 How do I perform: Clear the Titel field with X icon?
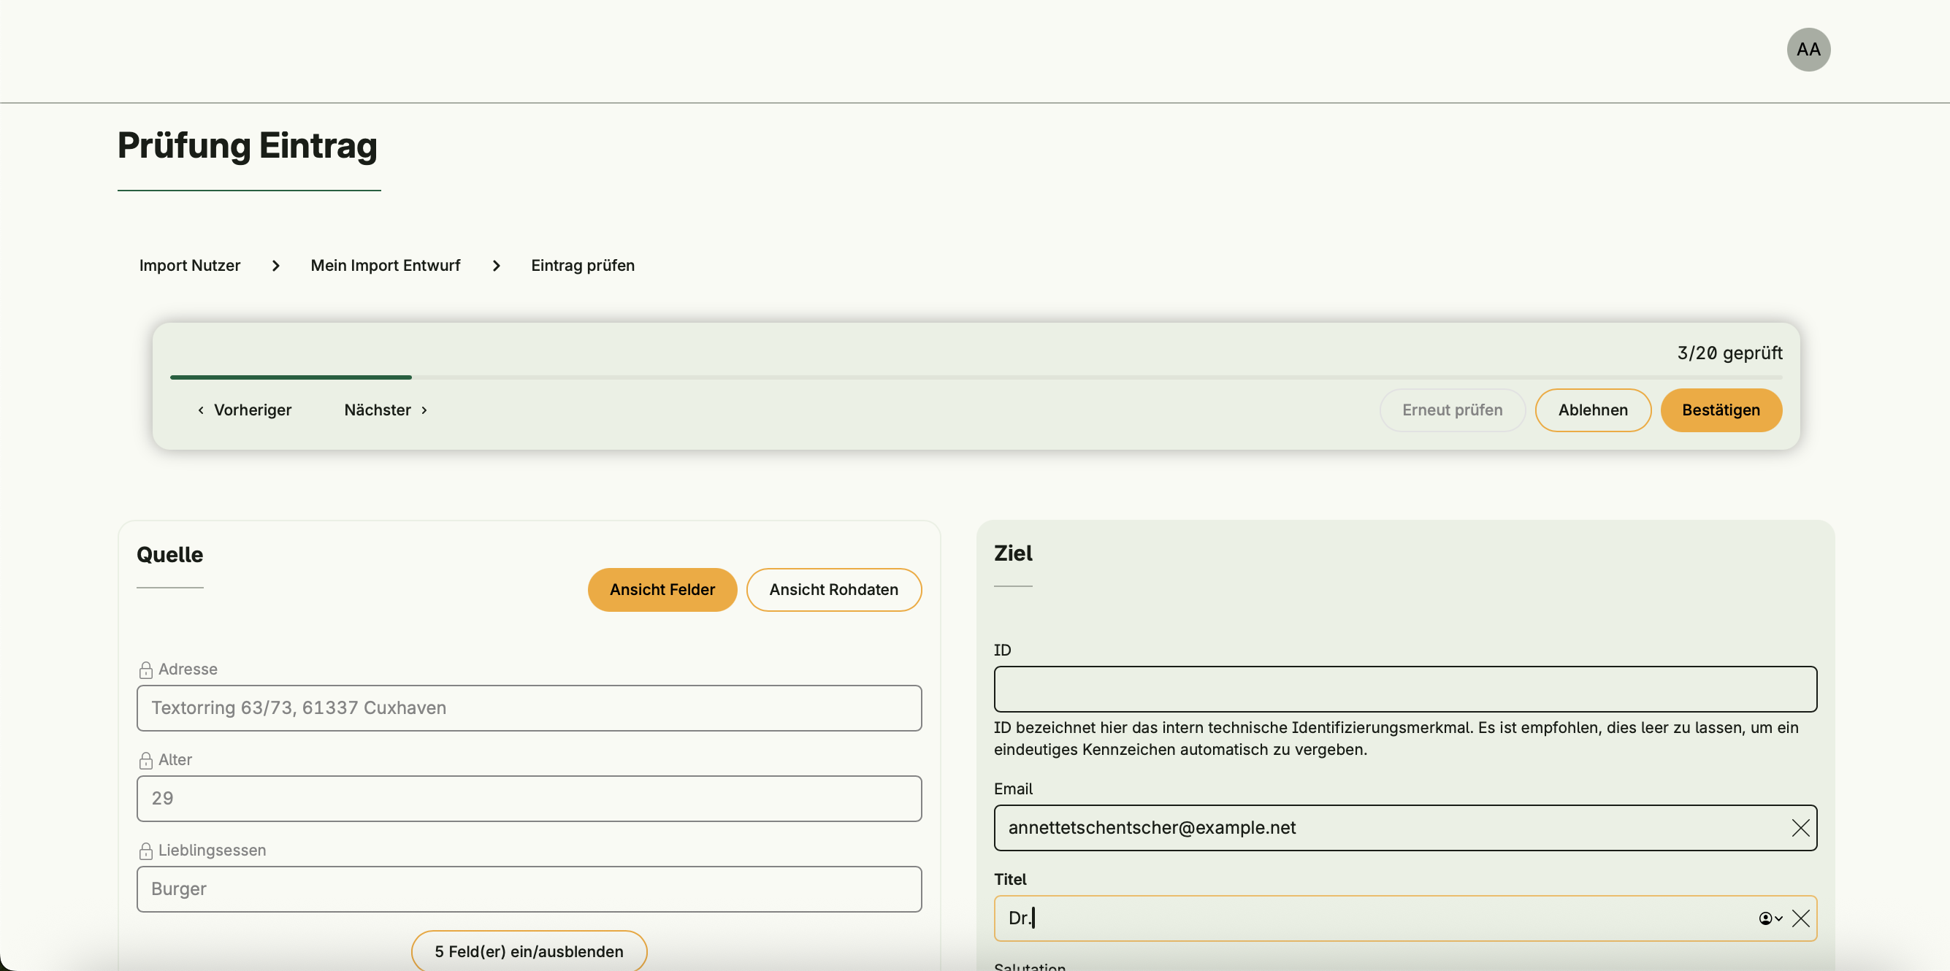click(x=1800, y=918)
